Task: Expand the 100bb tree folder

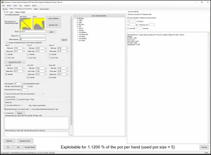Action: coord(77,20)
